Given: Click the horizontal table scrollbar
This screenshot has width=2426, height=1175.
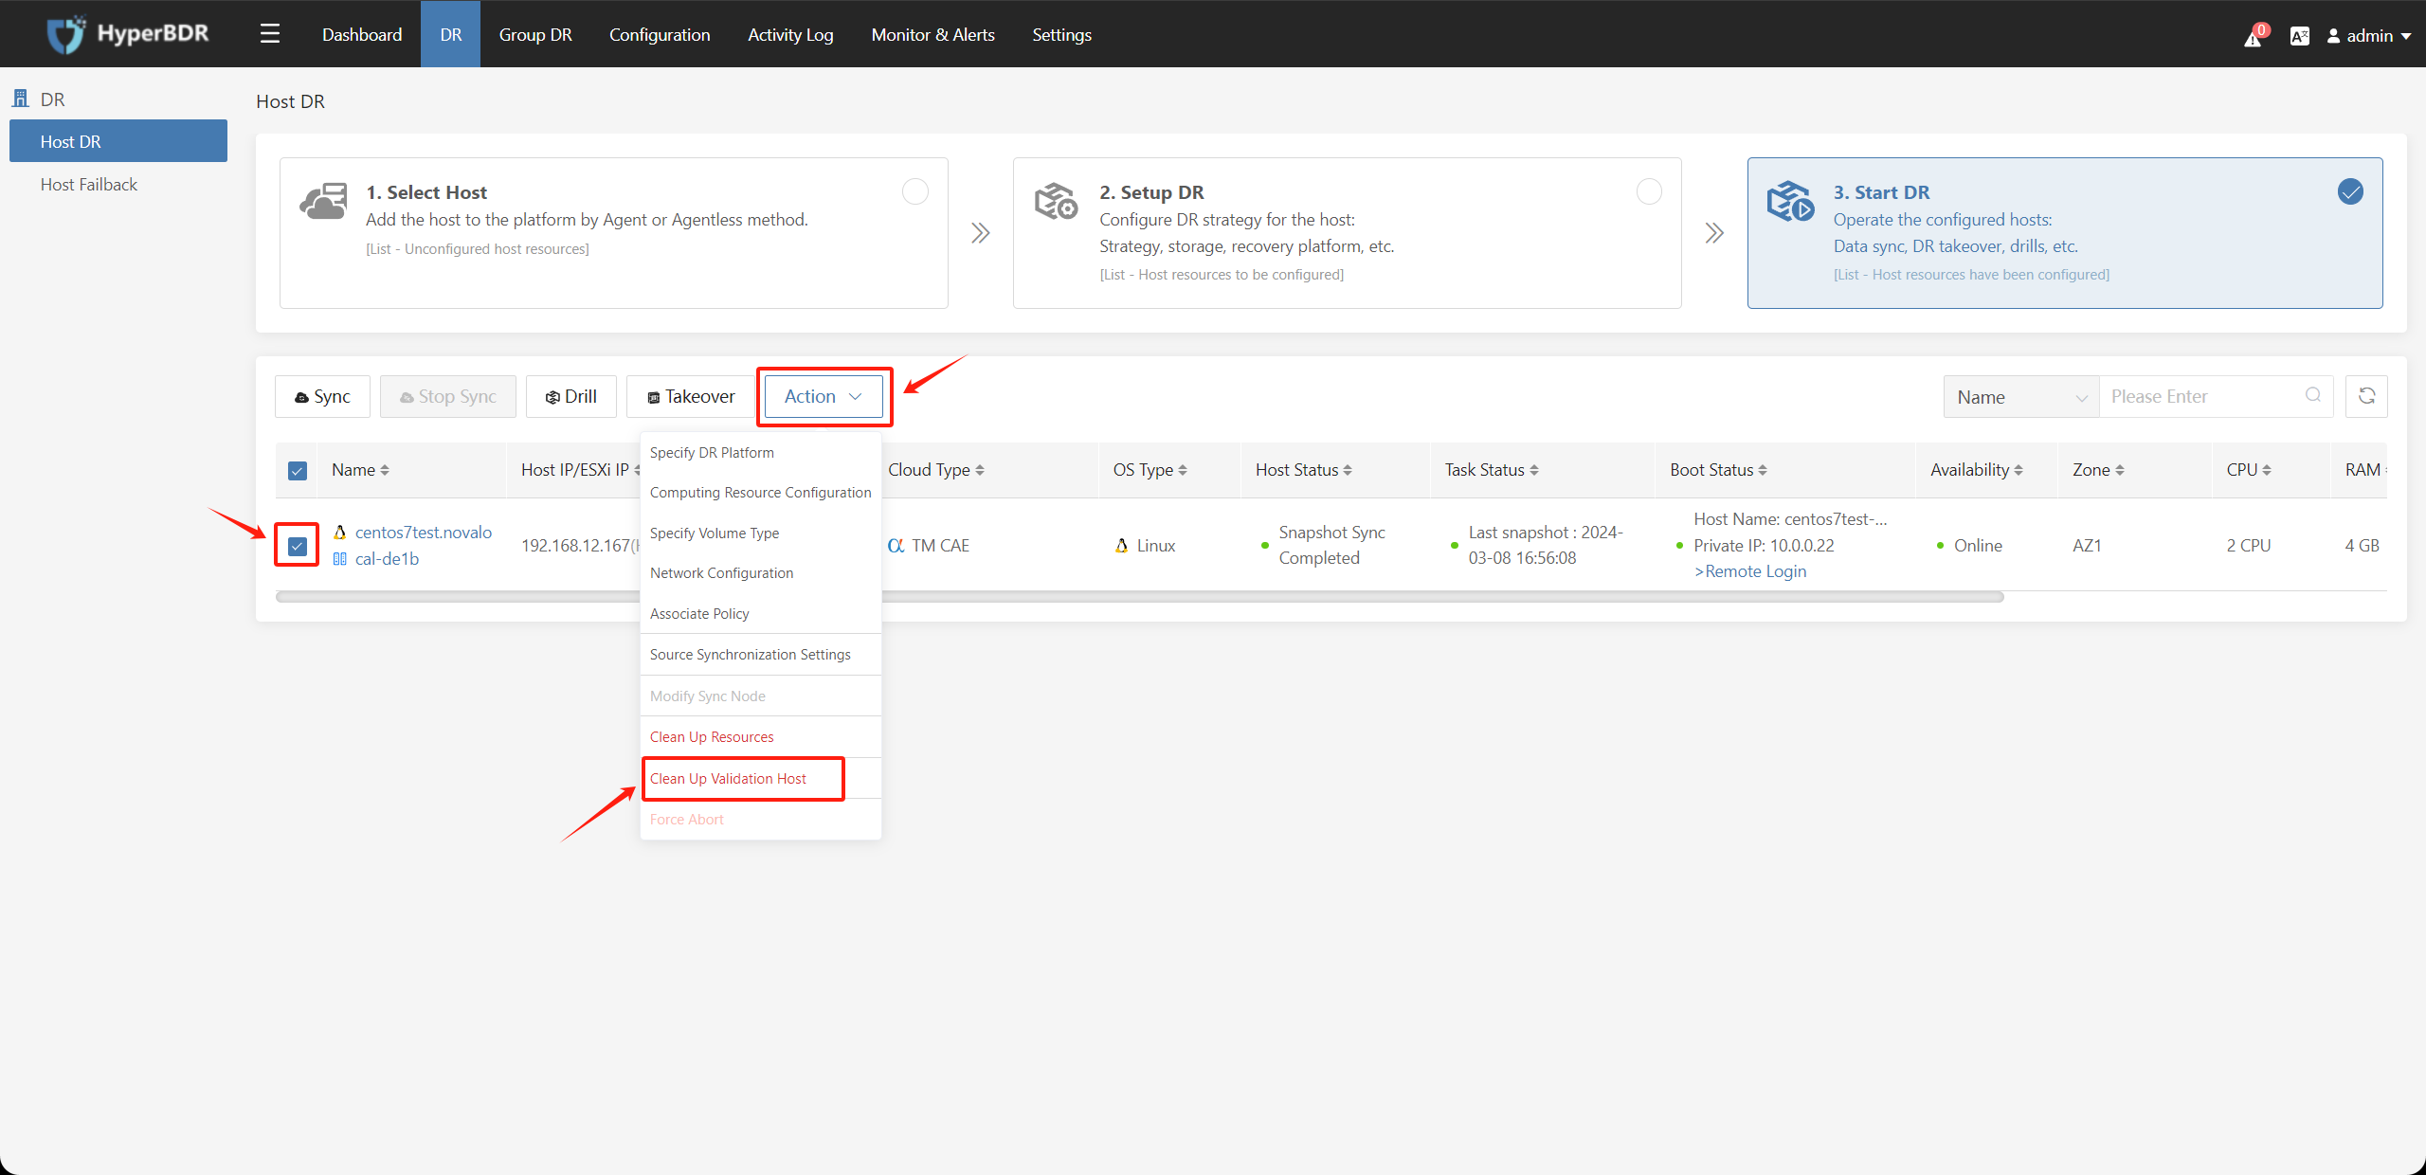Looking at the screenshot, I should (1139, 597).
